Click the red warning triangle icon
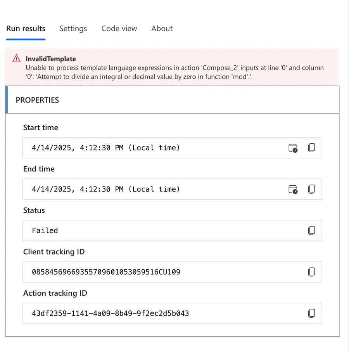The image size is (349, 352). pyautogui.click(x=16, y=59)
